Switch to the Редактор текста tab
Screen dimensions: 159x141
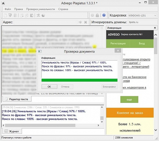click(17, 99)
